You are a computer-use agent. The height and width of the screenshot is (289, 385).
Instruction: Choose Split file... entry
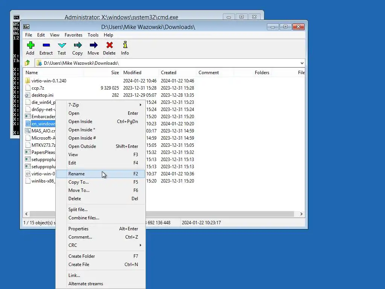click(101, 210)
